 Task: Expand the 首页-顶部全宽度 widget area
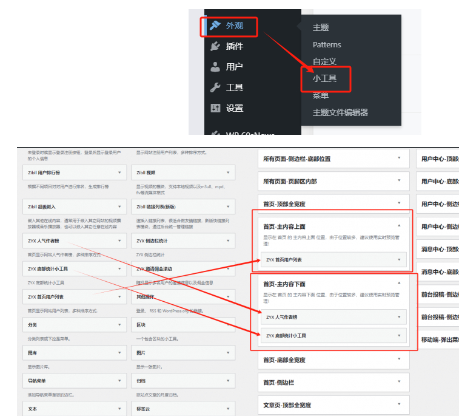[x=399, y=203]
